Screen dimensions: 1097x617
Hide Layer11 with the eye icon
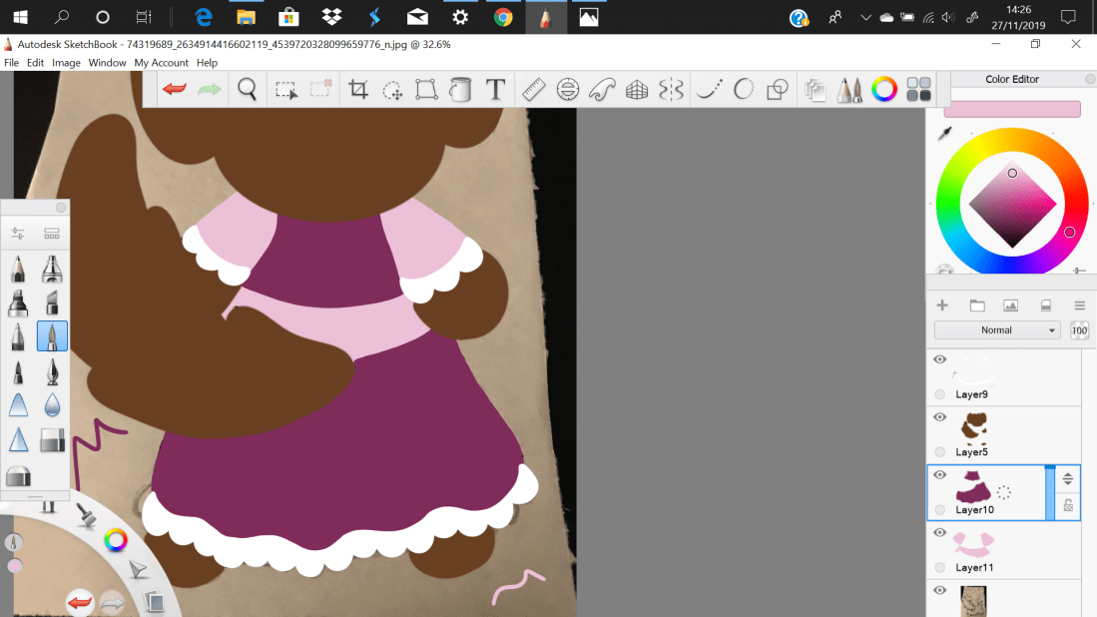click(x=939, y=533)
